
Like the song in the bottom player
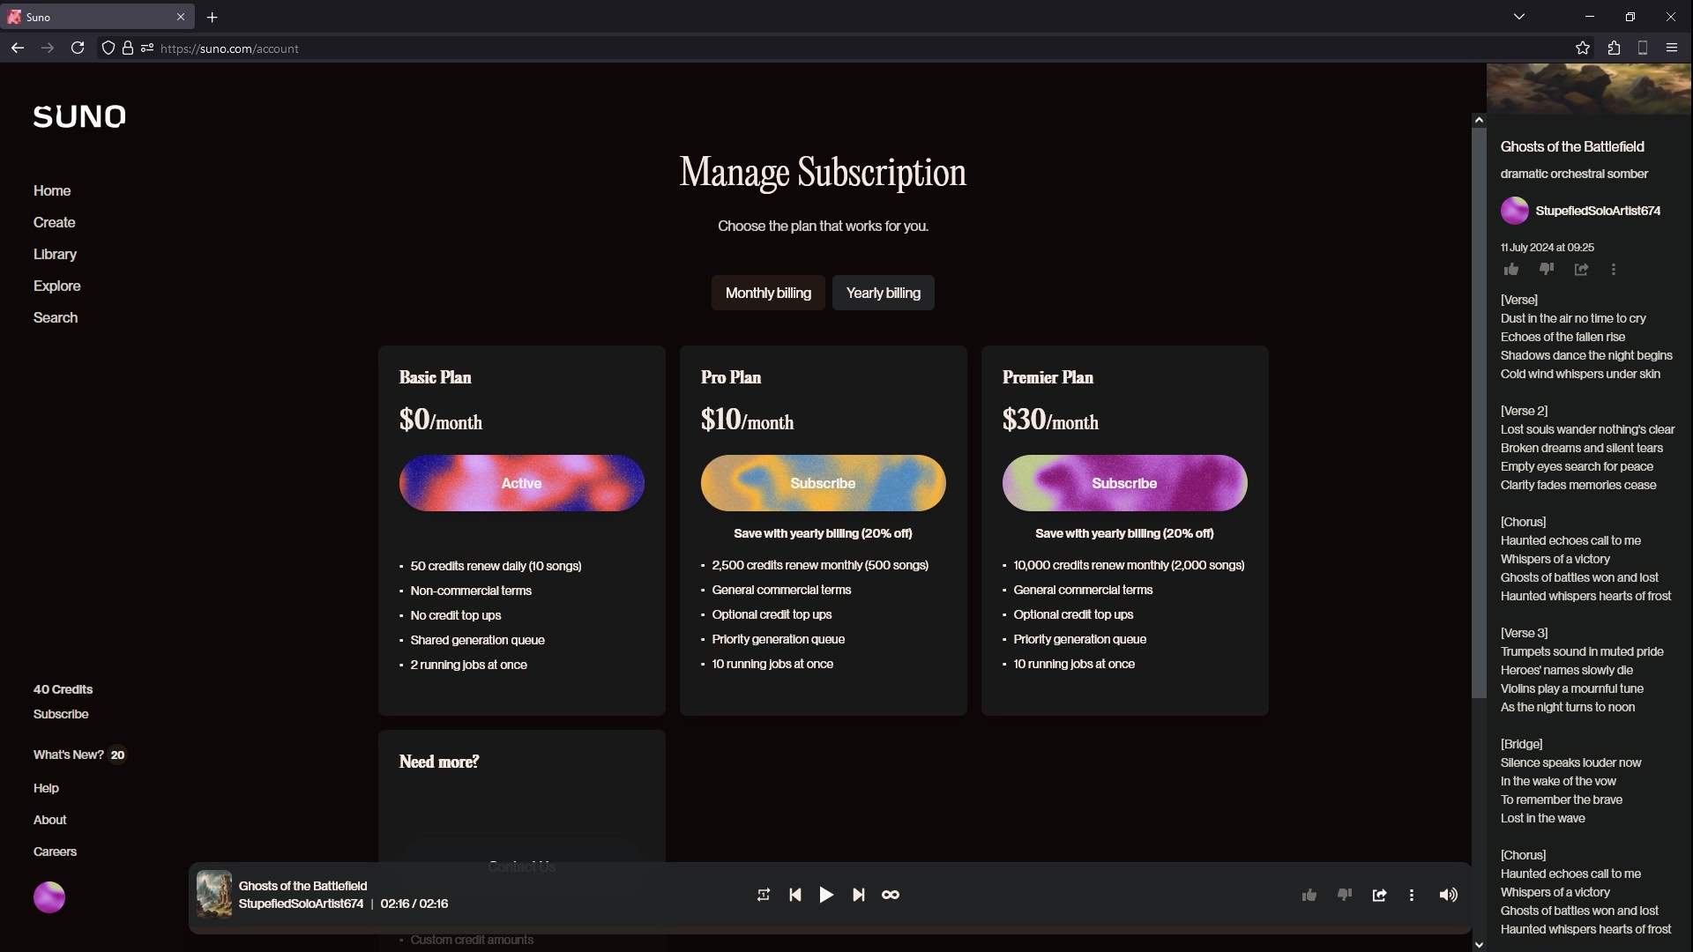tap(1309, 895)
